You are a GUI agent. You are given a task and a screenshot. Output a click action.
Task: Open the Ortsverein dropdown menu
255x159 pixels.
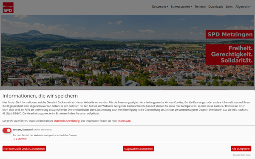[160, 7]
